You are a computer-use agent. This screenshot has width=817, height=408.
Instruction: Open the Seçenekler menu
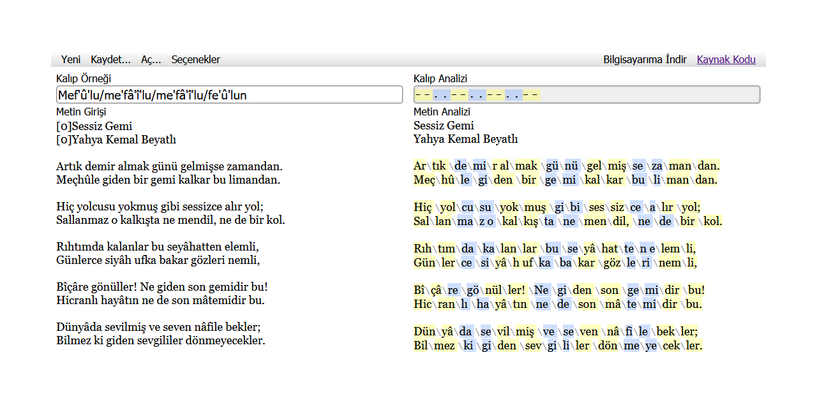(195, 60)
